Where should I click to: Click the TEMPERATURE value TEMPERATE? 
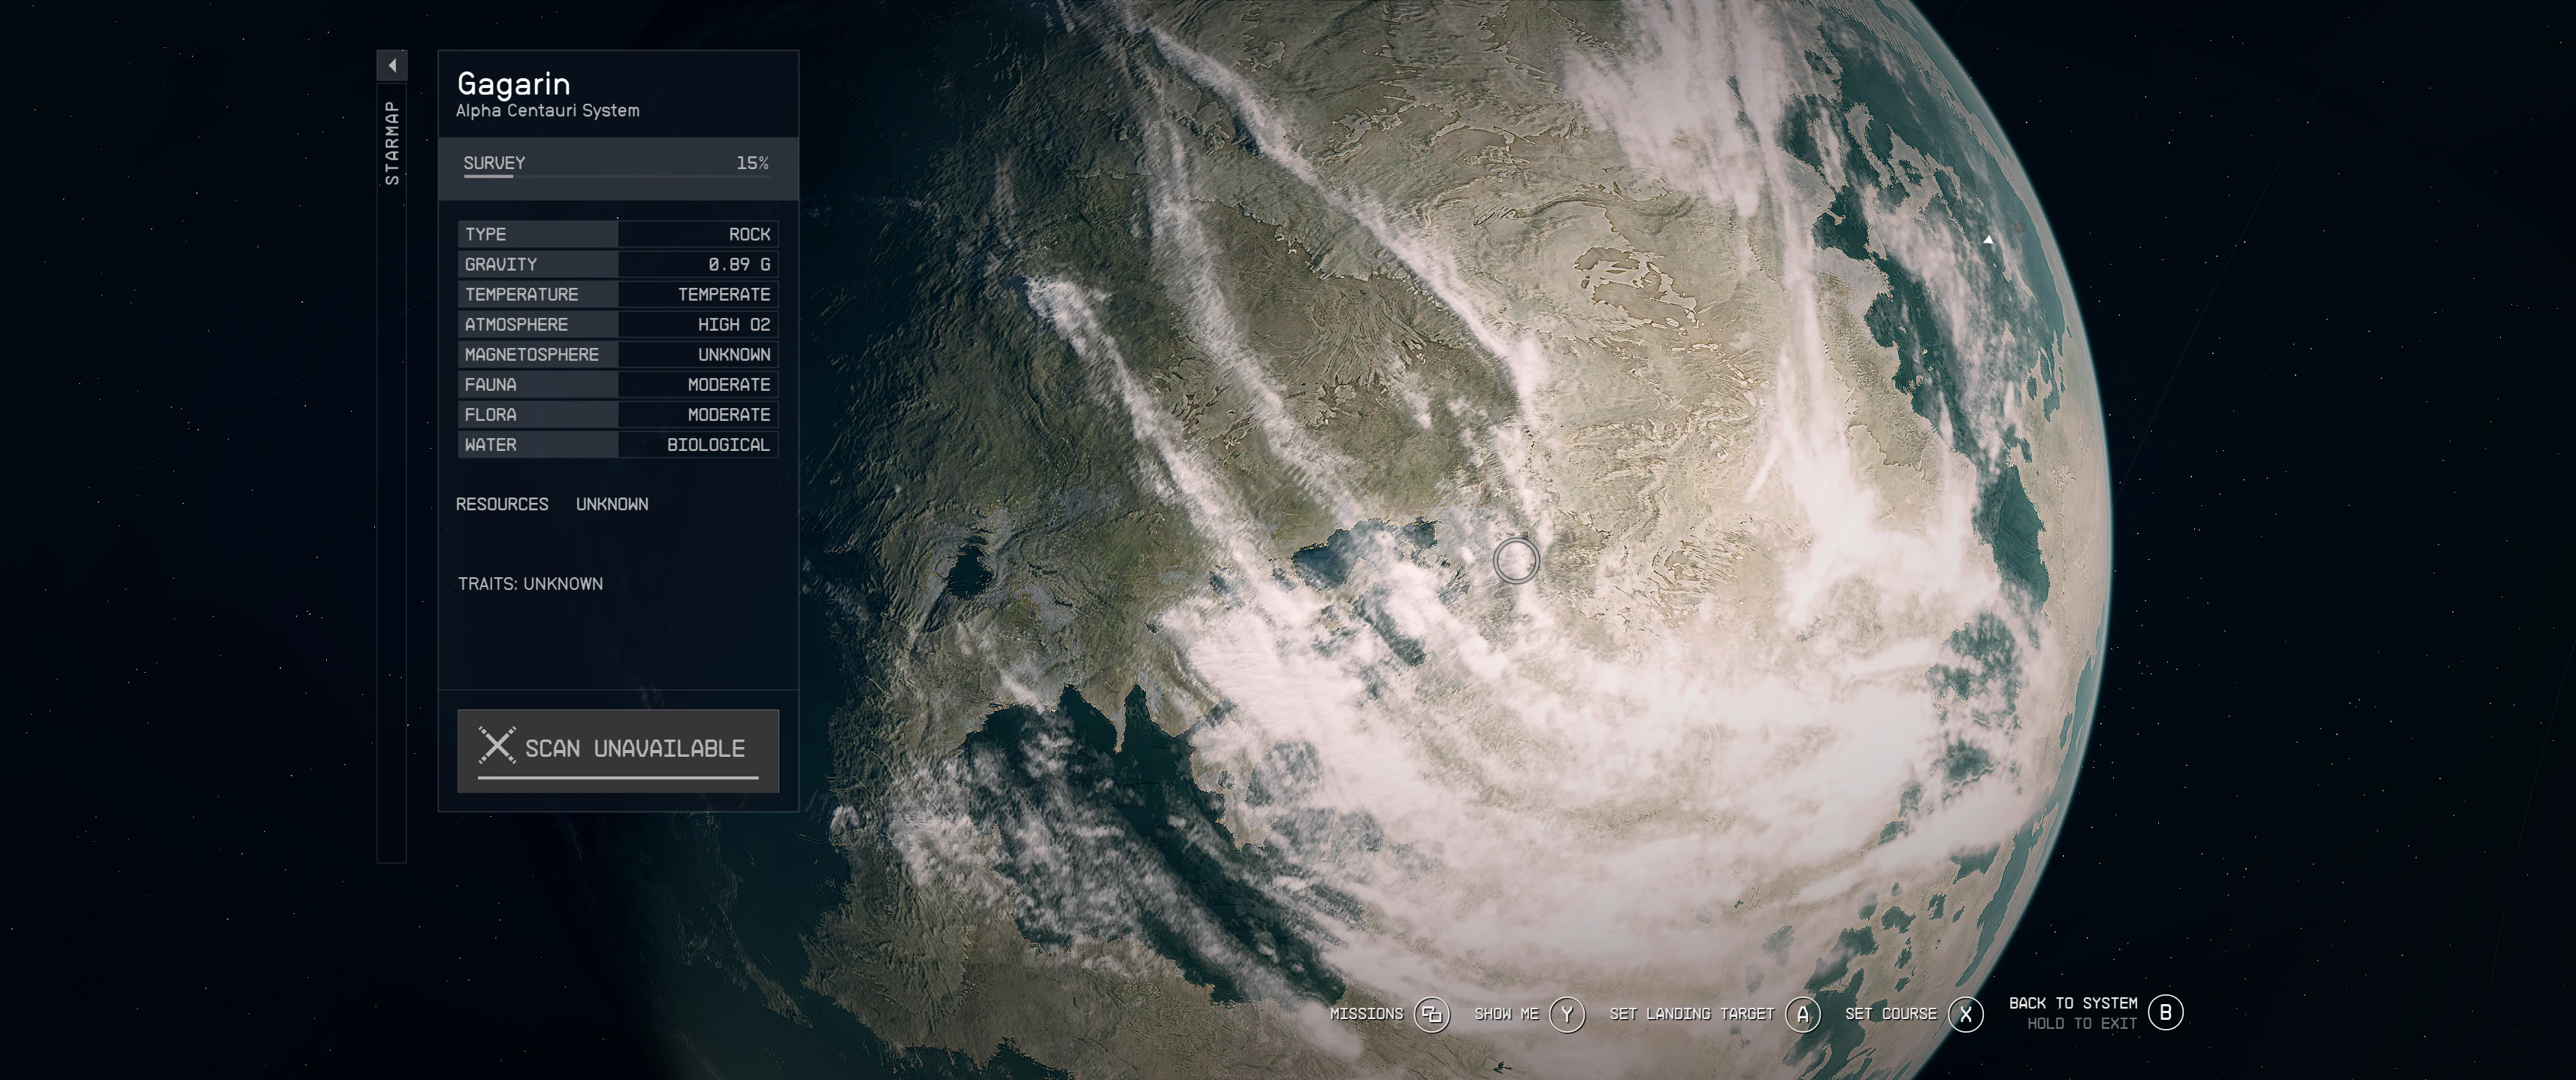pos(724,294)
